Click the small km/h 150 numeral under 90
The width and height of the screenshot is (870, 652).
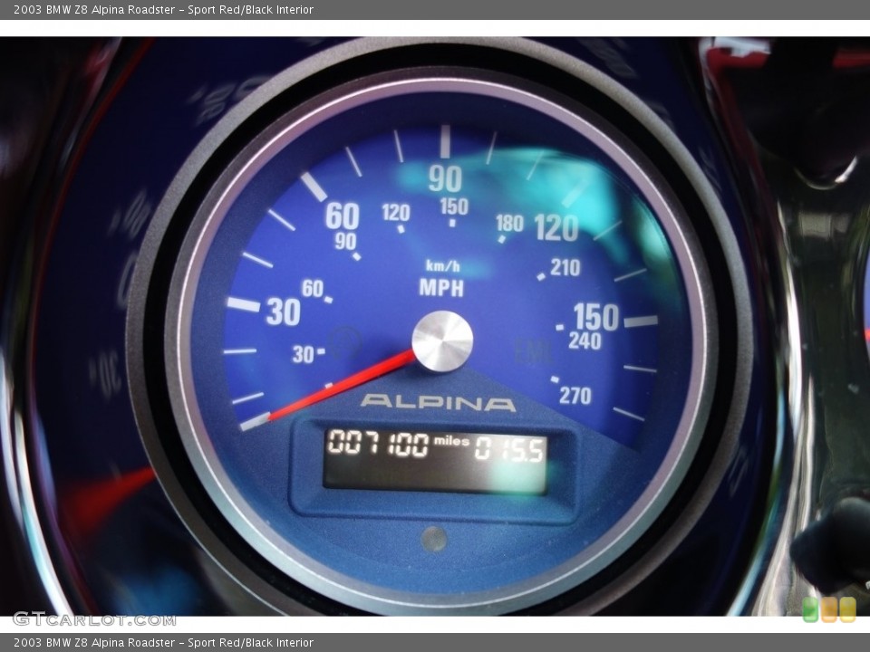(x=454, y=206)
